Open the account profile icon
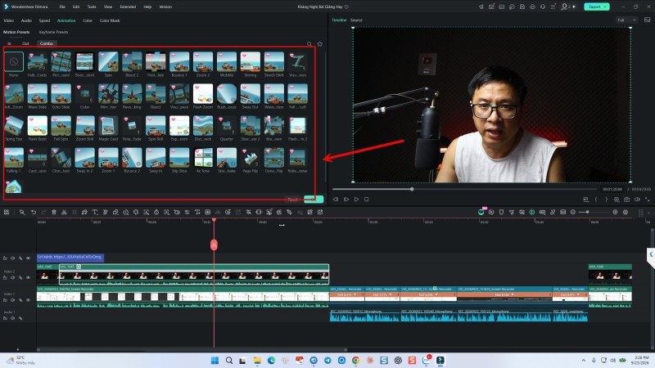Image resolution: width=655 pixels, height=368 pixels. click(564, 7)
